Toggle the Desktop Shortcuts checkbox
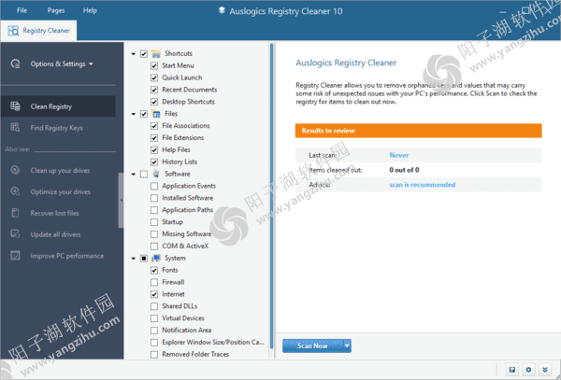Viewport: 561px width, 380px height. point(154,102)
